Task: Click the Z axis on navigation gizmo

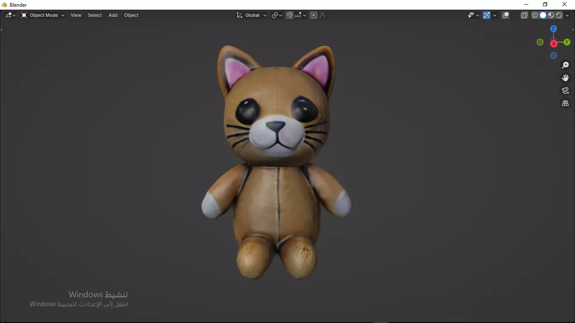Action: tap(554, 29)
